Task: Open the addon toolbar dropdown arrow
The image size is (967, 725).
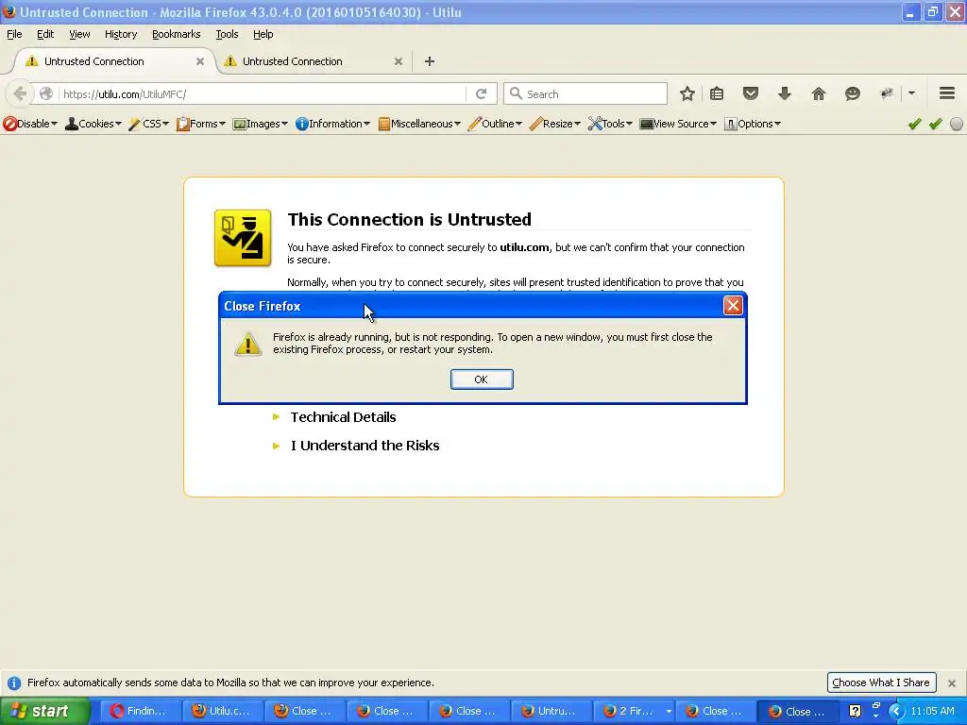Action: pos(911,93)
